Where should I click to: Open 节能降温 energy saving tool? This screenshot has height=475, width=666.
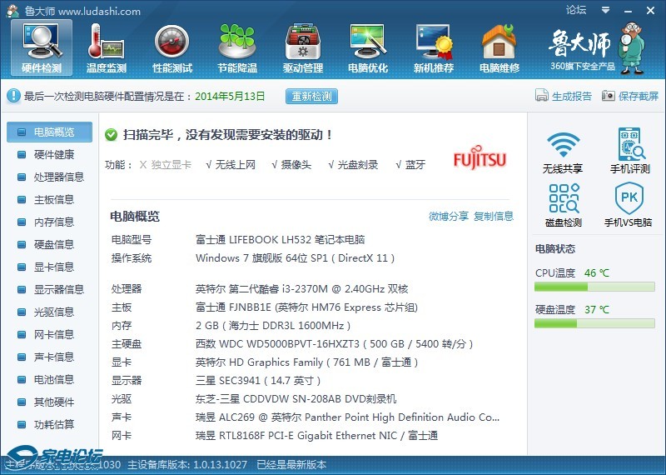237,47
